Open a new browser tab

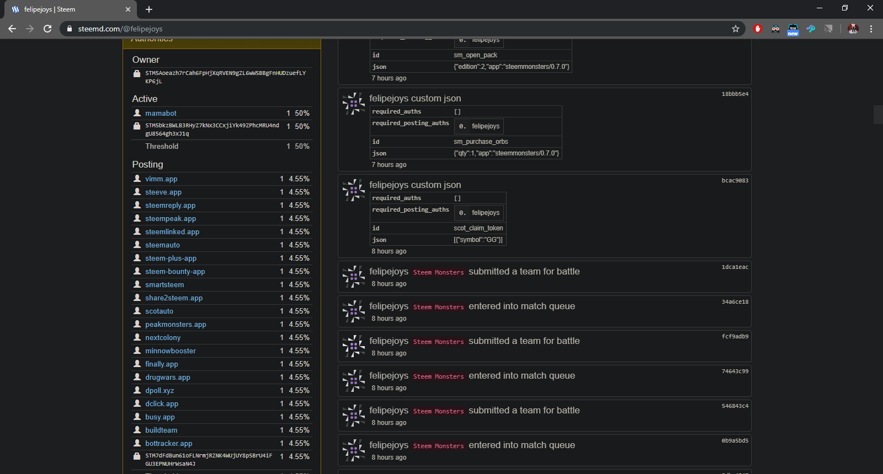click(149, 9)
